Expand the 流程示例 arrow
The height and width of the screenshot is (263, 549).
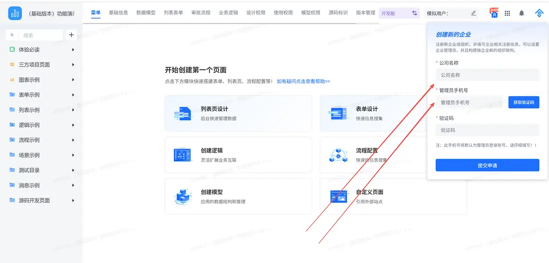[73, 140]
